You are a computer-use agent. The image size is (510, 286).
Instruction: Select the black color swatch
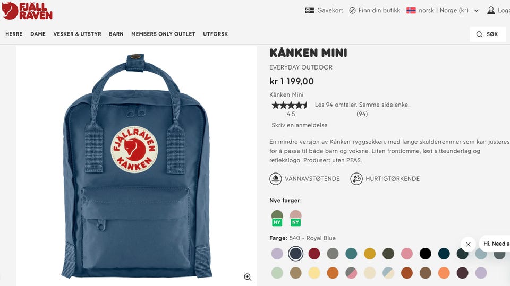coord(425,254)
